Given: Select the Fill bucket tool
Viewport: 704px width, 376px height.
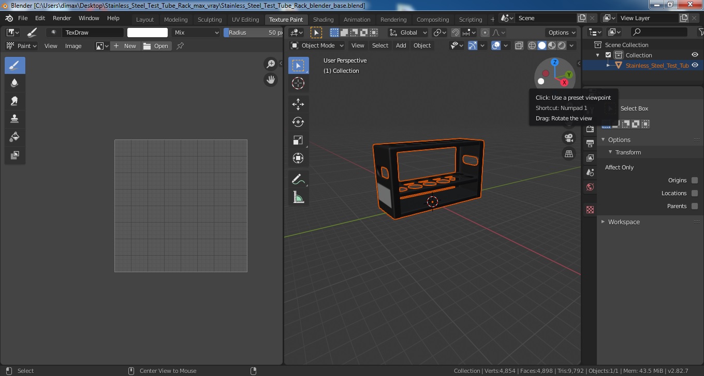Looking at the screenshot, I should tap(15, 137).
